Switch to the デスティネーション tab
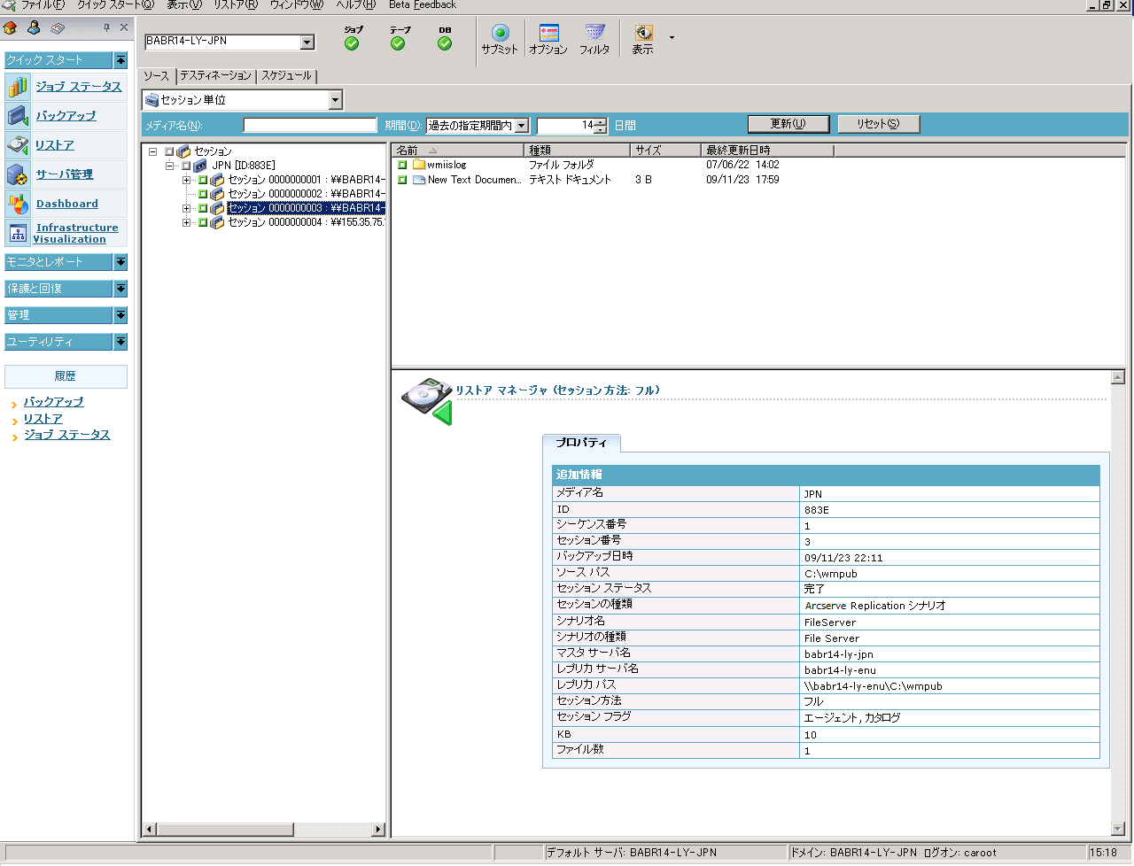1134x866 pixels. pos(216,76)
